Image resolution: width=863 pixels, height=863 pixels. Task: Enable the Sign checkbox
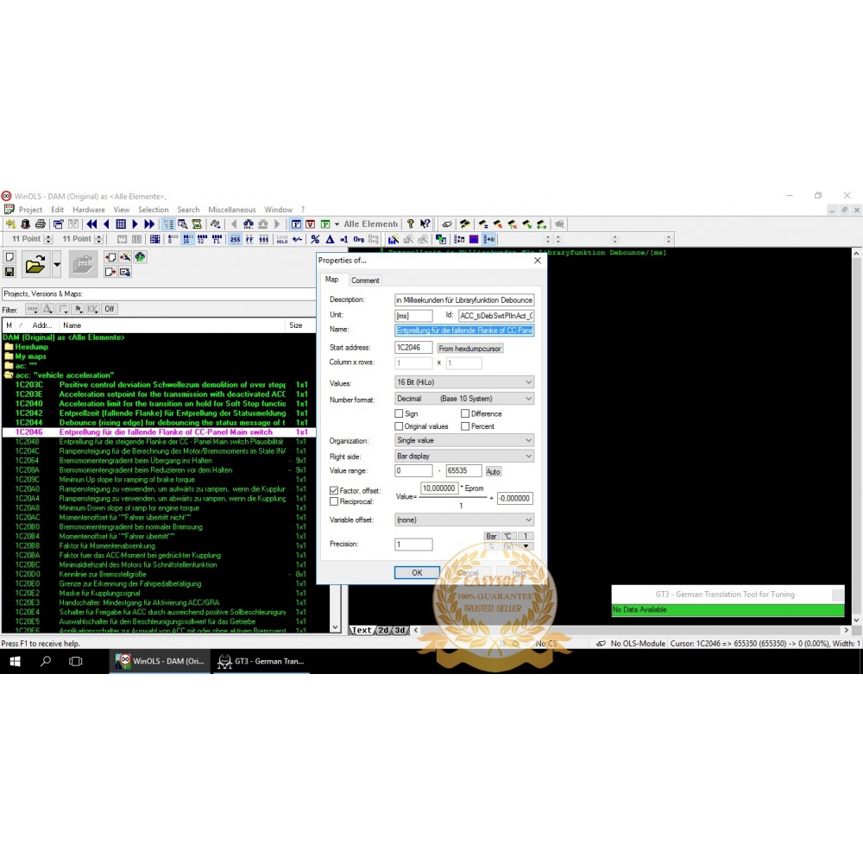(400, 414)
